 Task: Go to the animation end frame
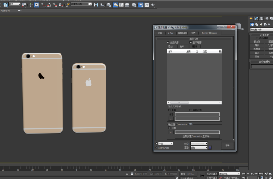pyautogui.click(x=261, y=174)
